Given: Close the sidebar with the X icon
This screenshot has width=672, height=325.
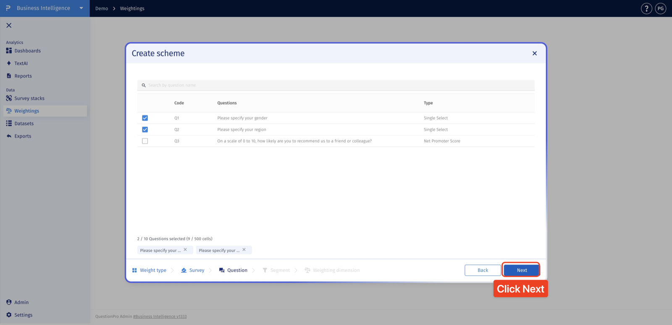Looking at the screenshot, I should [9, 25].
